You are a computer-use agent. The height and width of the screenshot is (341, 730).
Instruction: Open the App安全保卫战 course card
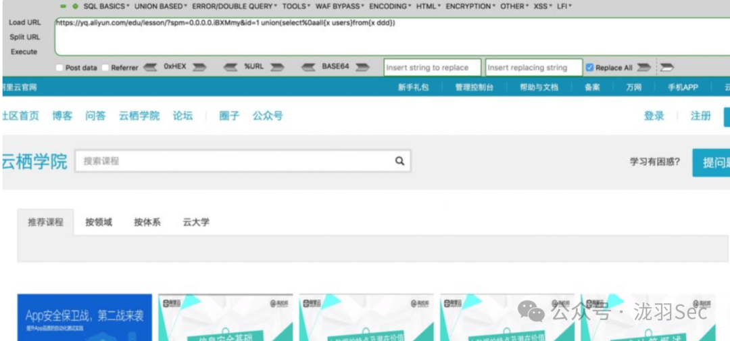[84, 317]
